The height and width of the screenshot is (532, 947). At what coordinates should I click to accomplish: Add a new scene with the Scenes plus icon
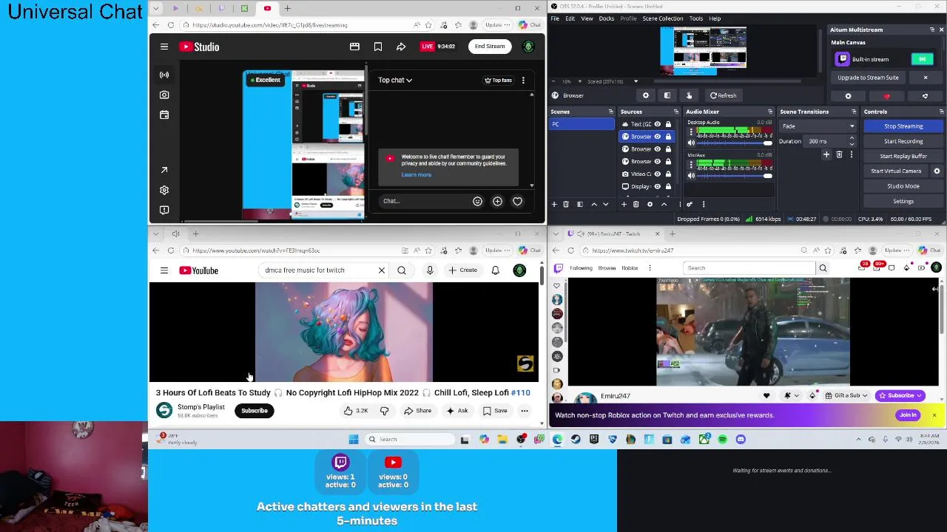pyautogui.click(x=554, y=205)
